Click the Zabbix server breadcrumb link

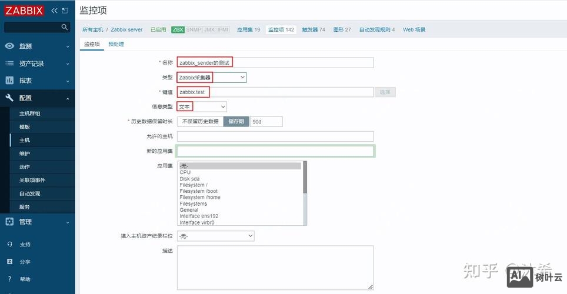click(126, 29)
